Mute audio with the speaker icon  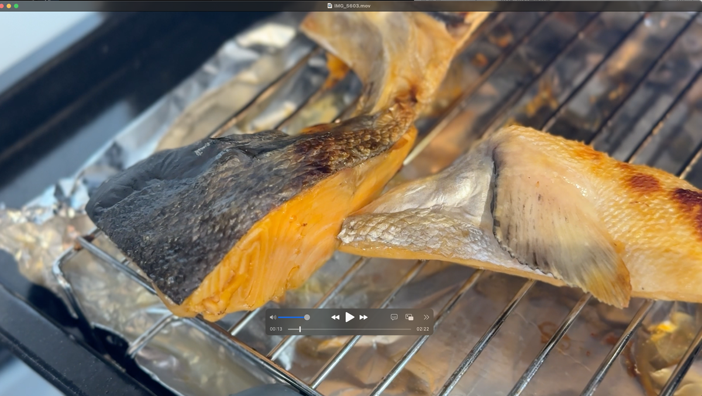coord(273,317)
